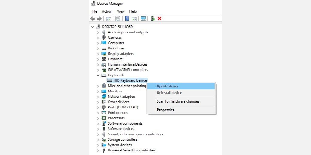Expand the Display adapters category

(x=98, y=54)
